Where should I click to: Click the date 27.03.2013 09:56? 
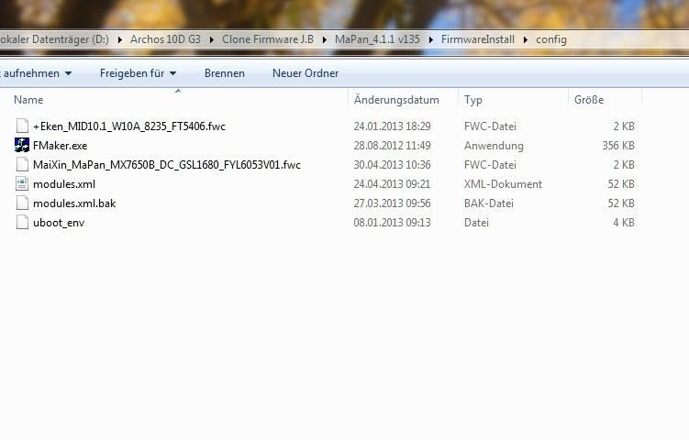click(x=392, y=203)
